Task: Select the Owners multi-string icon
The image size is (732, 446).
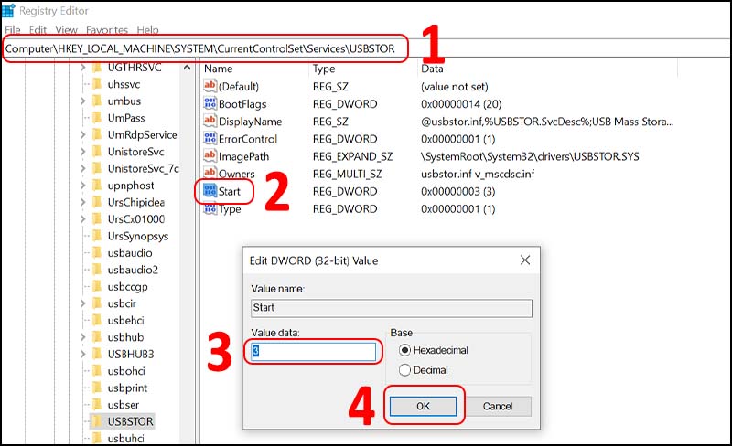Action: 210,173
